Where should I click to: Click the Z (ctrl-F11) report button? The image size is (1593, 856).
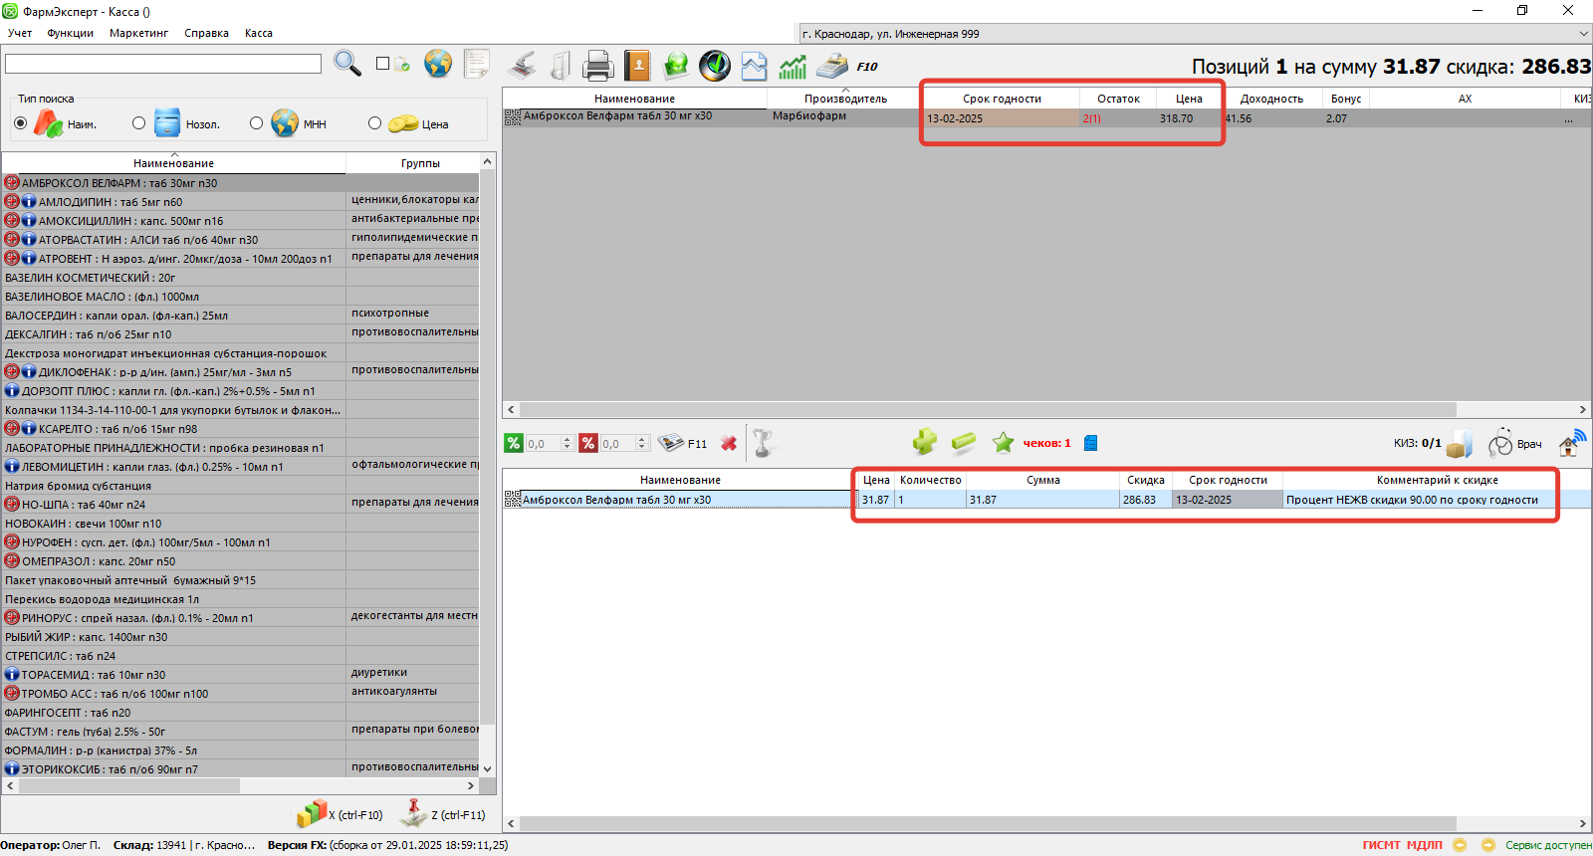tap(443, 814)
